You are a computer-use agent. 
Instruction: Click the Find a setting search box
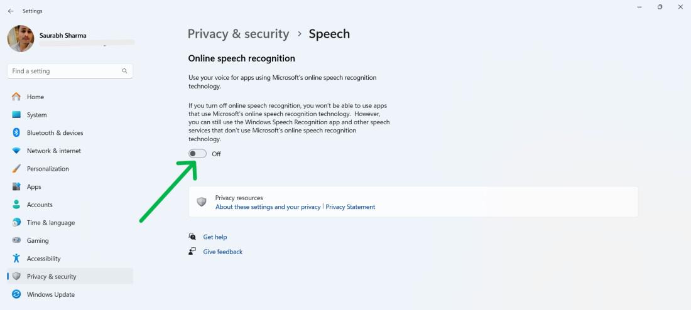(x=63, y=72)
